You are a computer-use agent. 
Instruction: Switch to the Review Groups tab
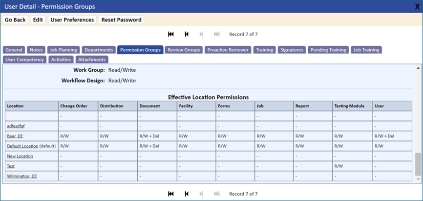184,50
